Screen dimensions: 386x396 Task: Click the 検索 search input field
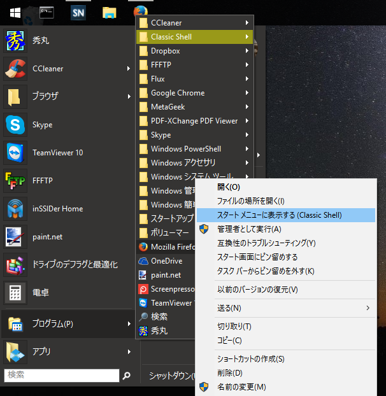[62, 375]
